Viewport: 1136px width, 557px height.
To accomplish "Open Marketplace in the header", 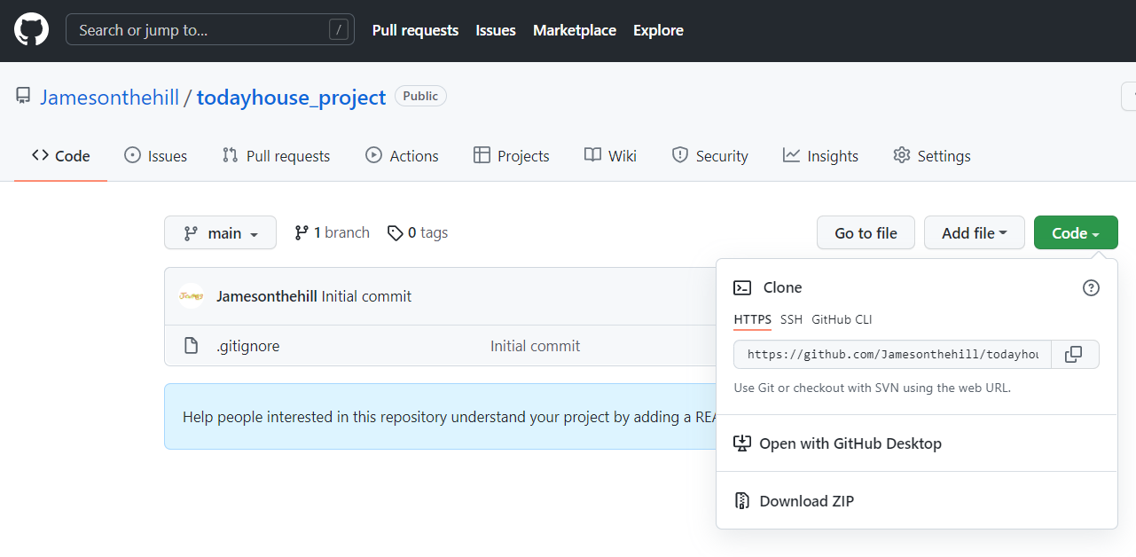I will coord(575,30).
